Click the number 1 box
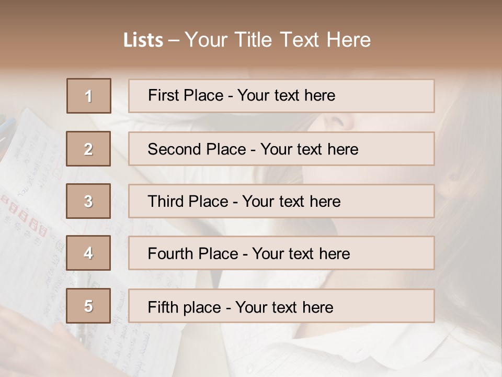Screen dimensions: 502x377 89,96
